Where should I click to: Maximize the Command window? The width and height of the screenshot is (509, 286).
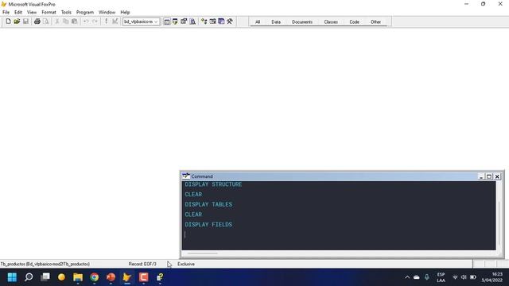tap(489, 176)
